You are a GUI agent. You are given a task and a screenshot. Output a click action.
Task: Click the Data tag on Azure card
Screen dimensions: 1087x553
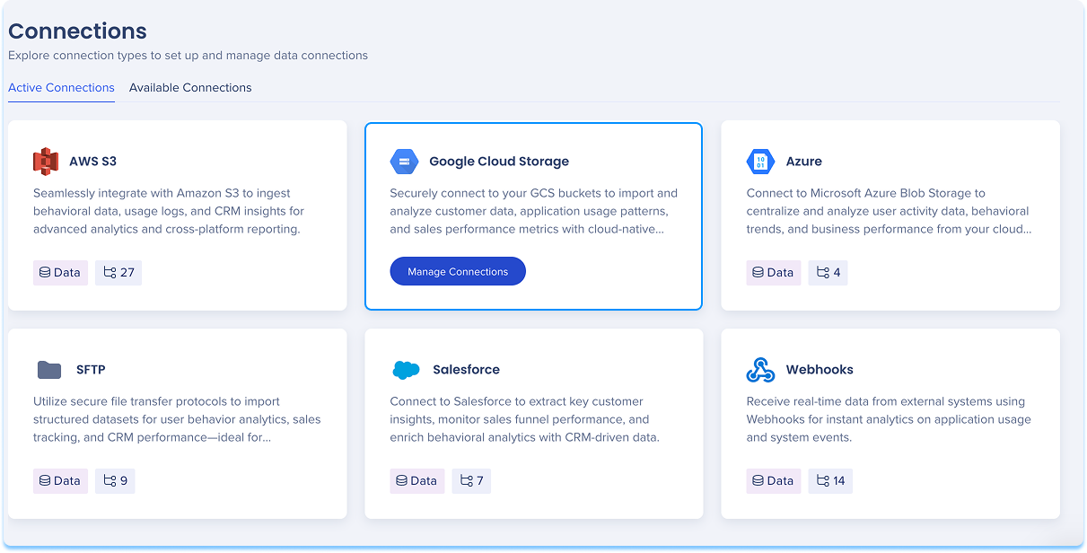(774, 273)
